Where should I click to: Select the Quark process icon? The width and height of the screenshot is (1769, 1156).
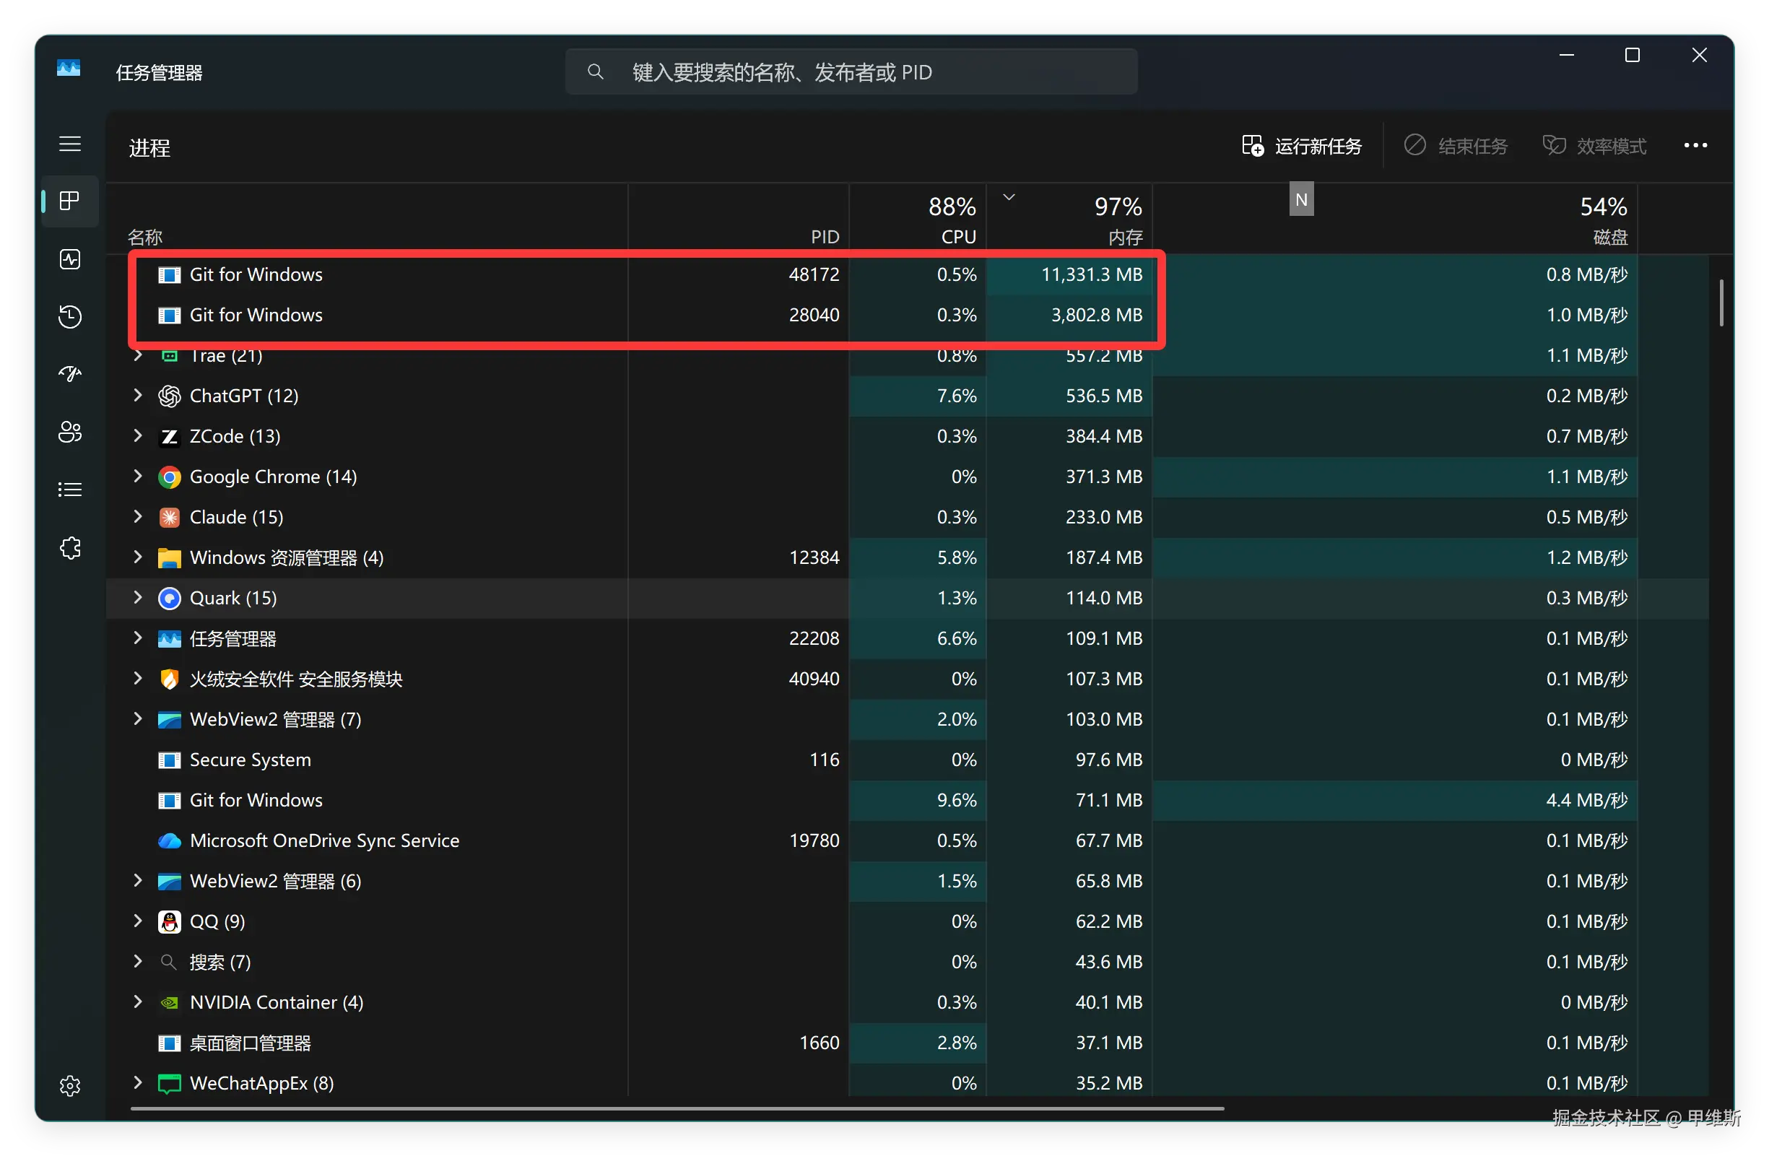tap(170, 599)
